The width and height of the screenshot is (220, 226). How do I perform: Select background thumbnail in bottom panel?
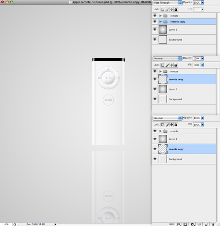point(163,159)
